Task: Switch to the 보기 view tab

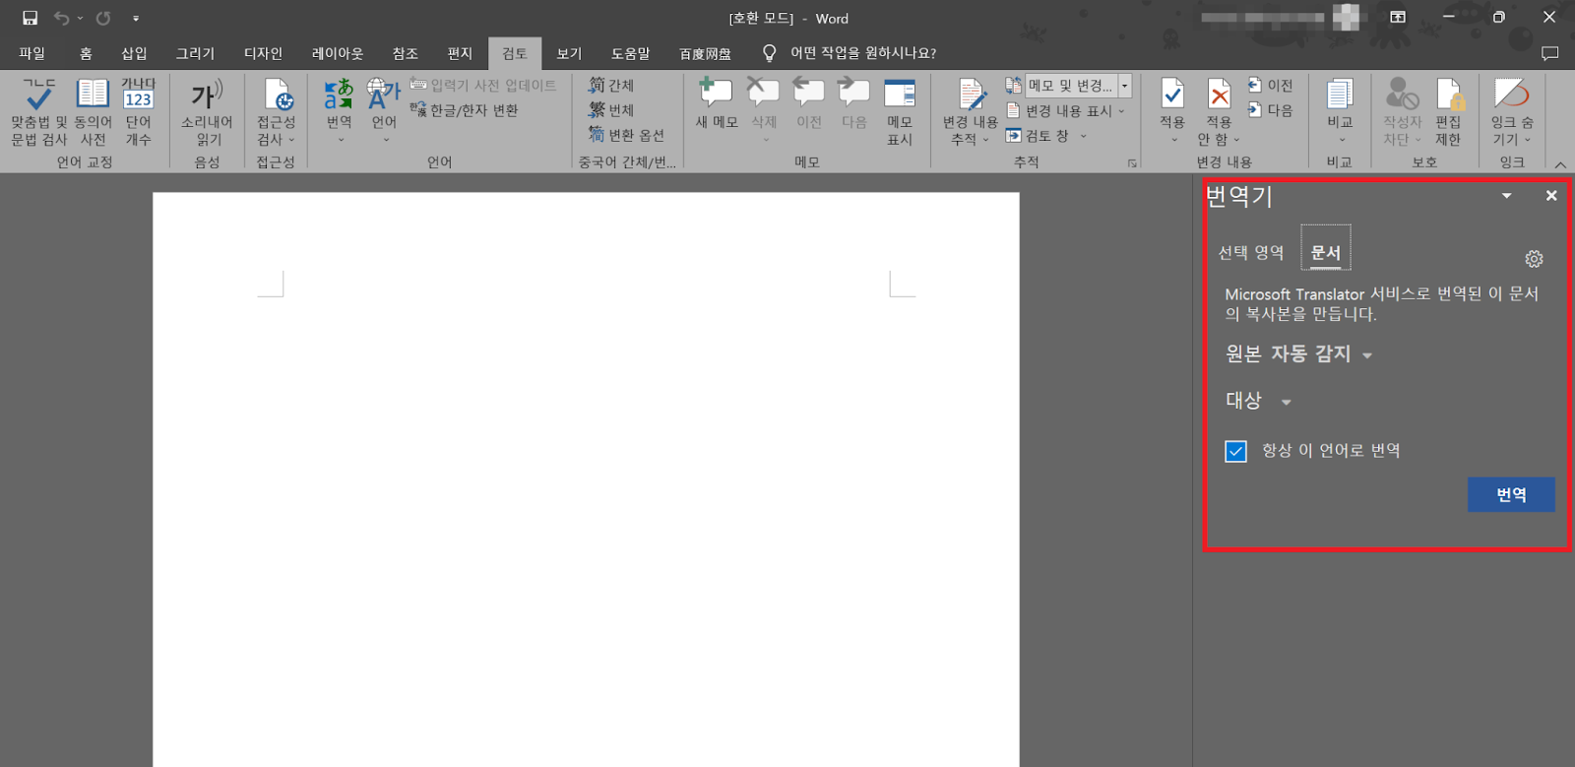Action: coord(569,53)
